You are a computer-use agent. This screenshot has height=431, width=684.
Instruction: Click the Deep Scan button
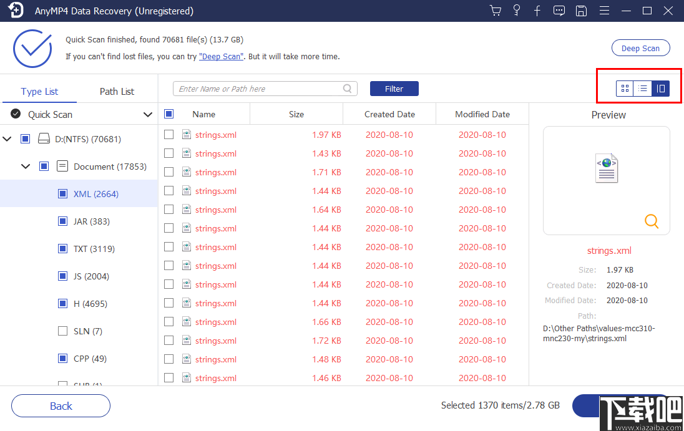point(640,48)
